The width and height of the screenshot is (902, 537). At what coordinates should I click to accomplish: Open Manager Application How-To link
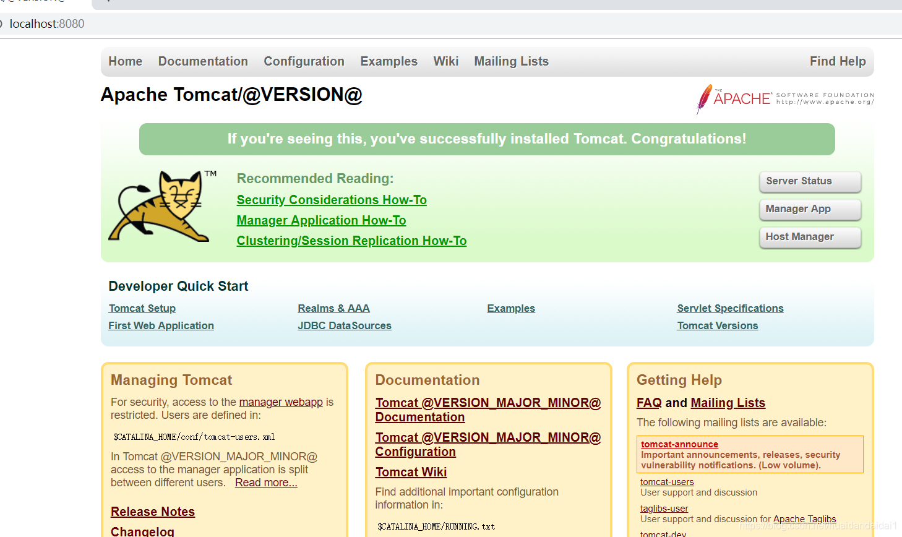click(x=321, y=220)
